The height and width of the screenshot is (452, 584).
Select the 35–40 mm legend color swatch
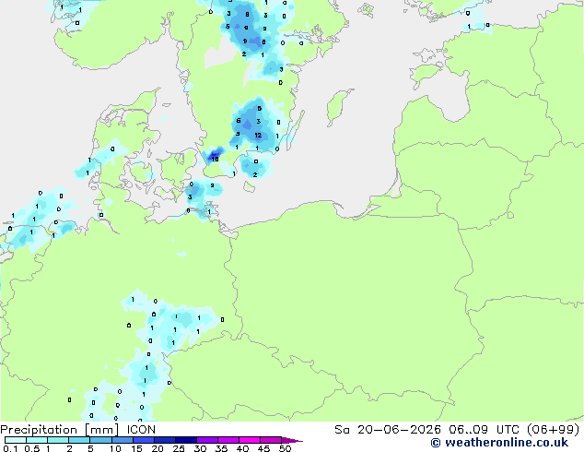pos(228,440)
